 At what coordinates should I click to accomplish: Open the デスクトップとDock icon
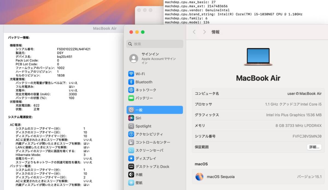tap(131, 167)
